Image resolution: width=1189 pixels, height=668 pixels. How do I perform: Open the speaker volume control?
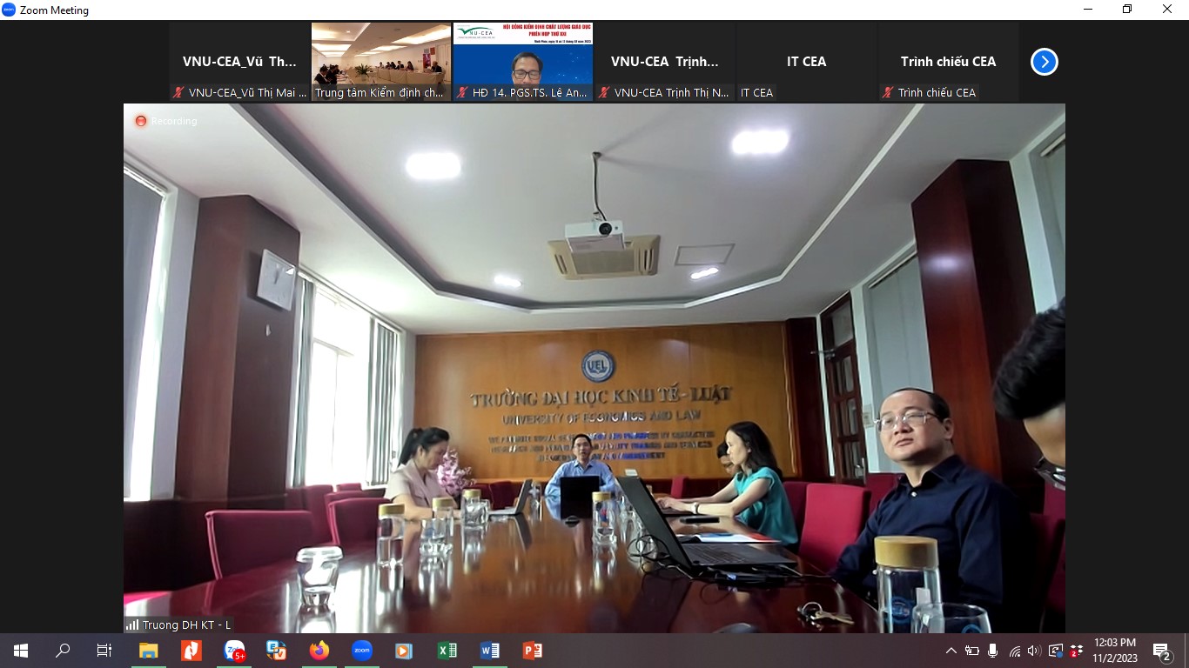tap(1034, 651)
